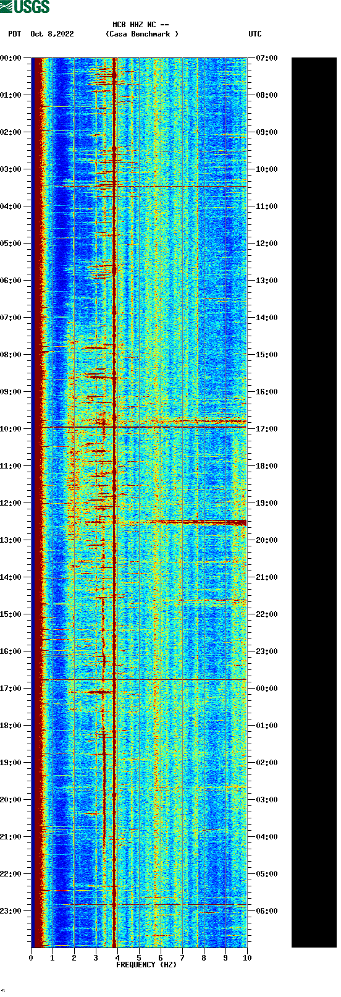Click the 07:00 UTC time label
This screenshot has height=997, width=341.
pyautogui.click(x=267, y=58)
